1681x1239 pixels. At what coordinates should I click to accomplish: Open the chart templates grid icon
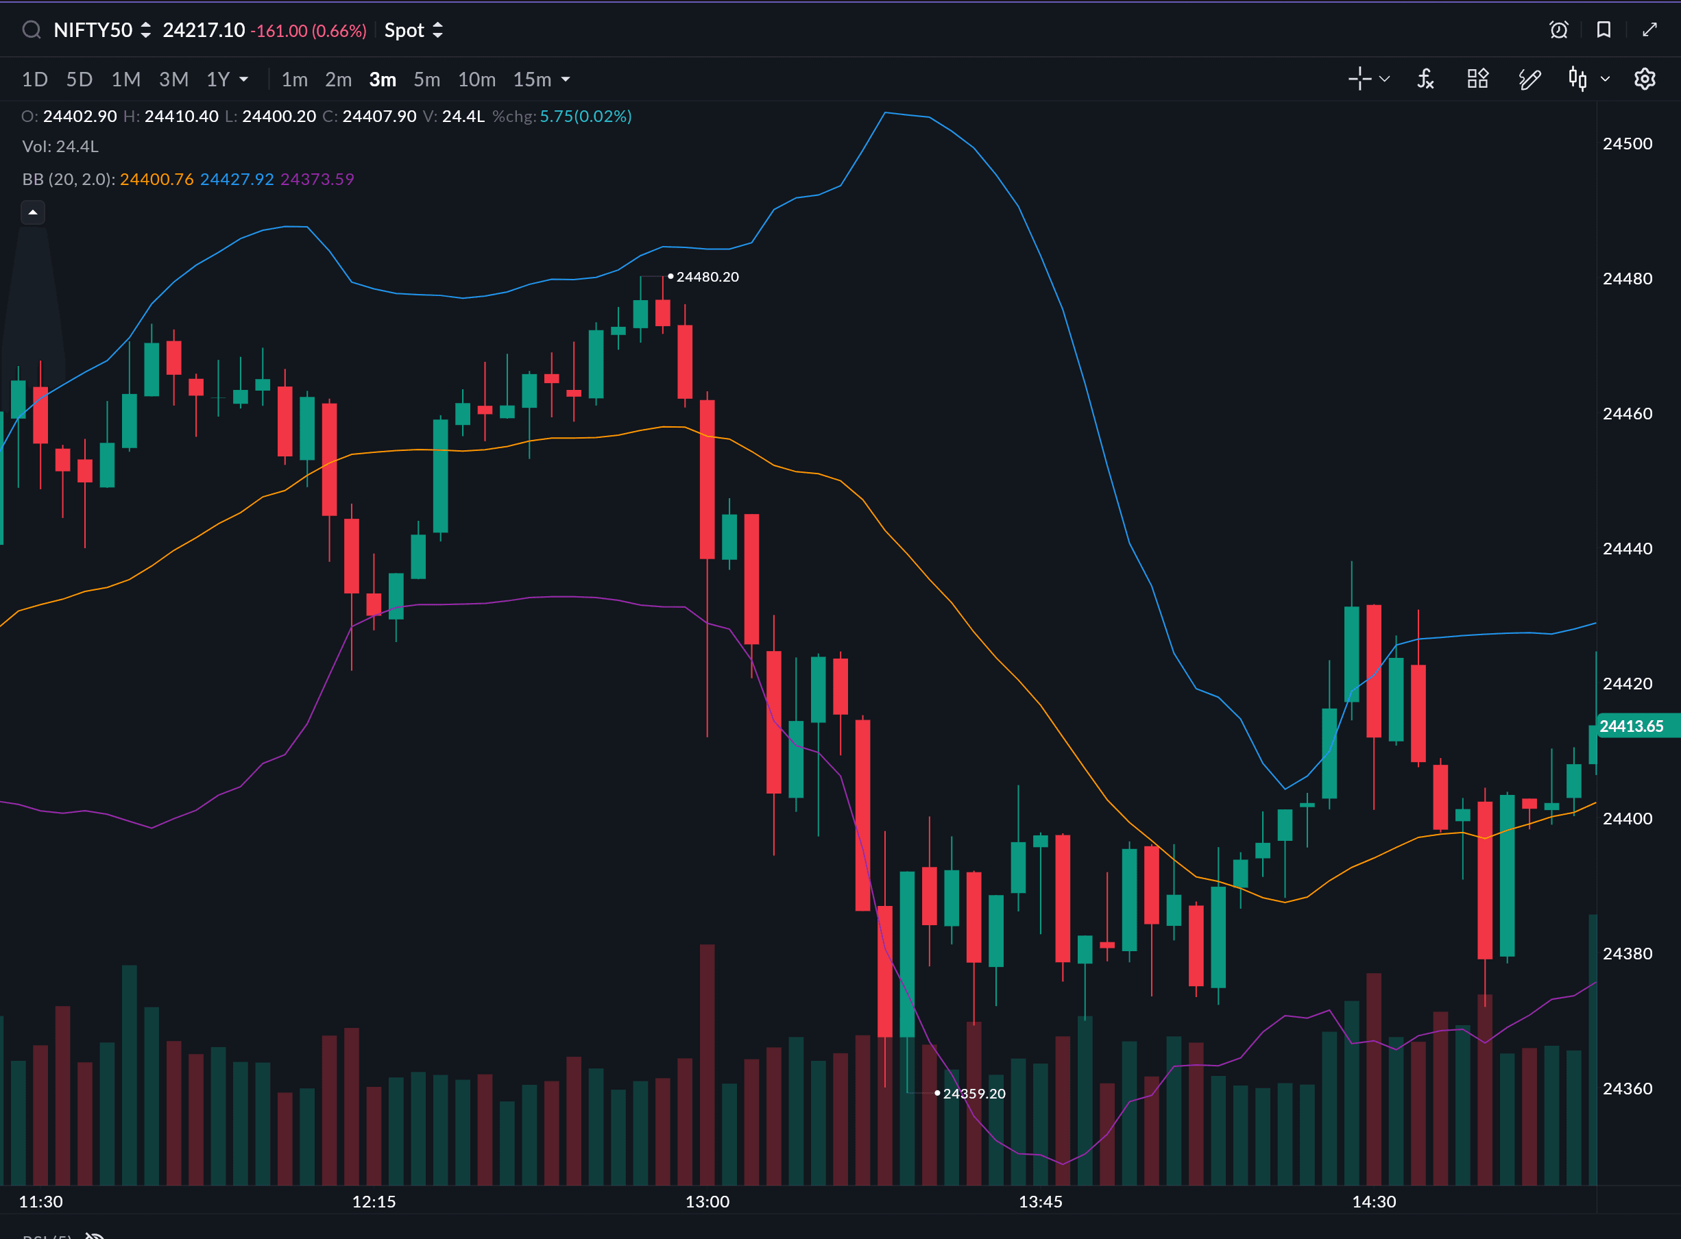coord(1477,79)
